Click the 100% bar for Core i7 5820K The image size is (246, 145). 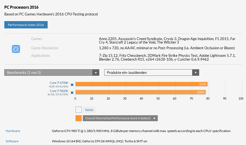point(140,92)
